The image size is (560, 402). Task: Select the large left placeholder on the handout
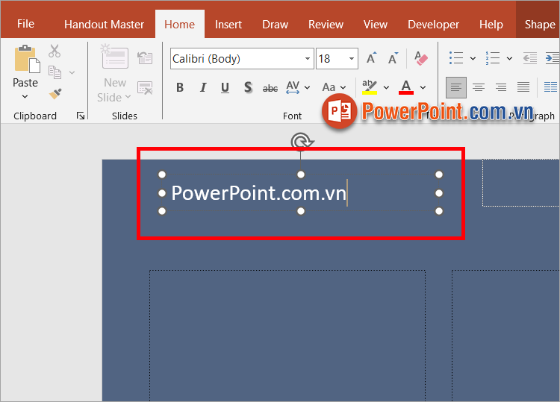click(x=287, y=336)
